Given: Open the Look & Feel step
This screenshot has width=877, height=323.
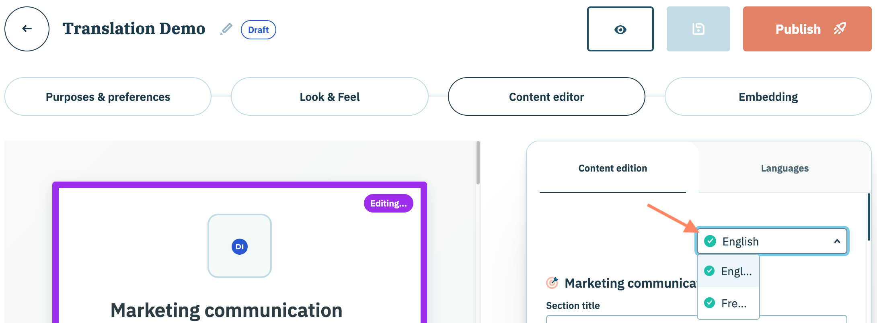Looking at the screenshot, I should click(329, 97).
